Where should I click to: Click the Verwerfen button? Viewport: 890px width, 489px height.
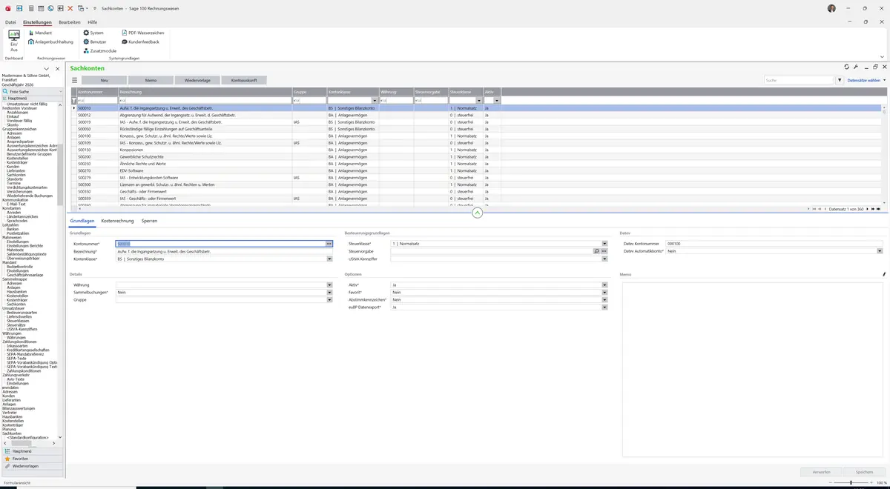(821, 471)
